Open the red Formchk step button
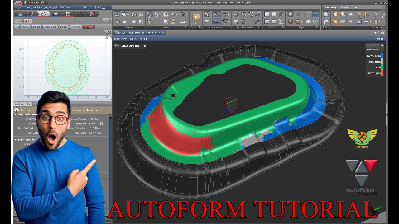This screenshot has width=399, height=224. [x=89, y=27]
